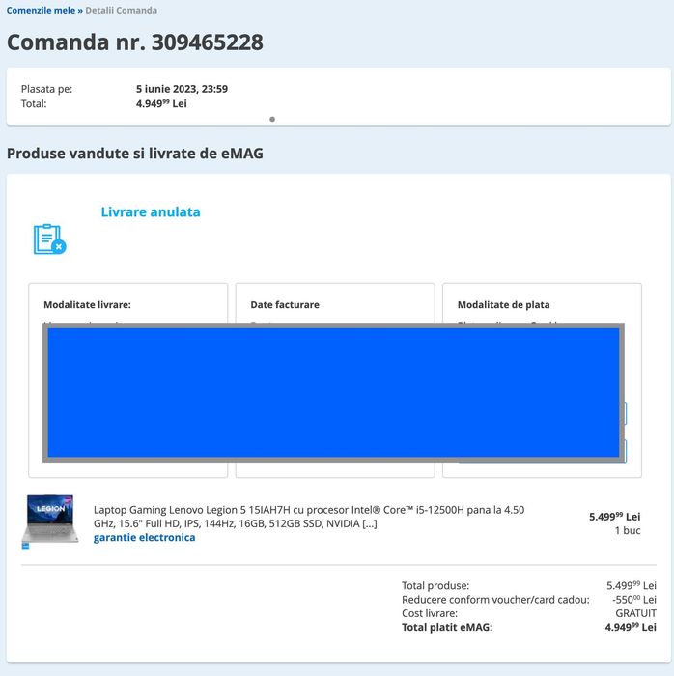Click the Detalii Comanda breadcrumb text
The image size is (674, 676).
121,10
